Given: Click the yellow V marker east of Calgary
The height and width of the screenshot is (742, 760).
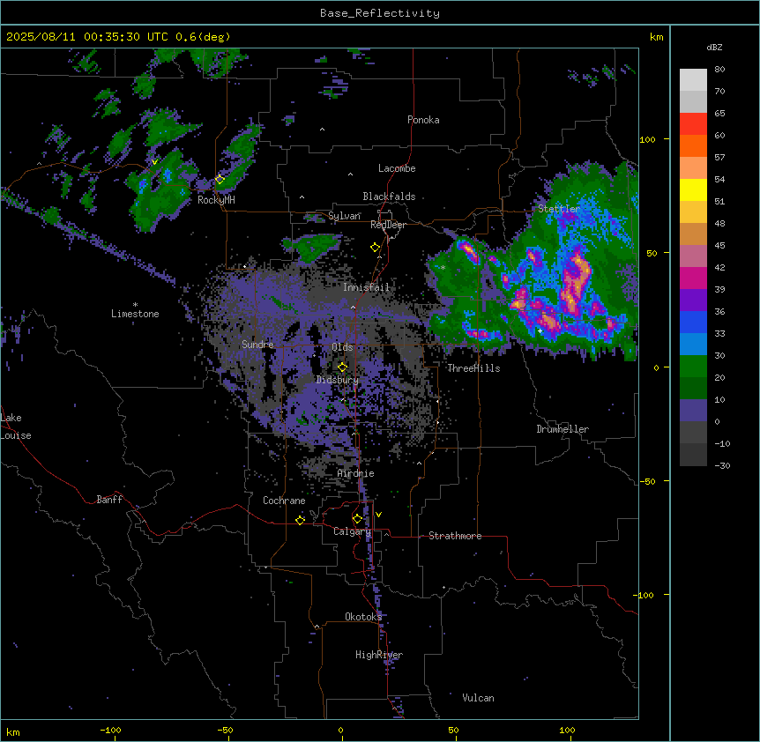Looking at the screenshot, I should pos(378,515).
